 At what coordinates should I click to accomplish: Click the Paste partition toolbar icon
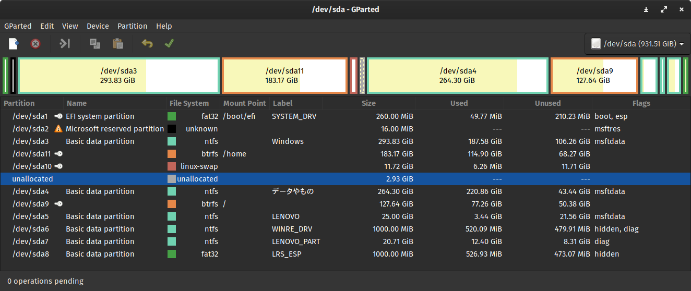(117, 44)
